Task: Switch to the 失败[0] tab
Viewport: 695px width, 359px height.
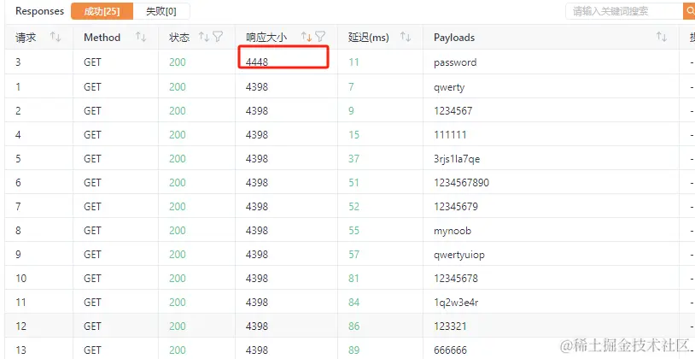Action: tap(161, 11)
